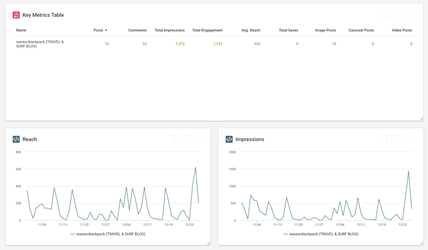
Task: Sort by Carousel Posts column header
Action: tap(361, 31)
